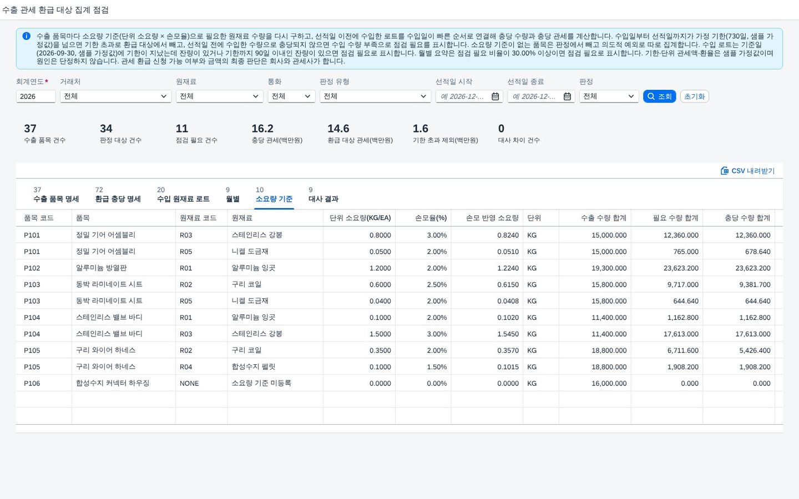Select the 소요량 기준 미등록 cell
Image resolution: width=799 pixels, height=499 pixels.
click(x=275, y=383)
